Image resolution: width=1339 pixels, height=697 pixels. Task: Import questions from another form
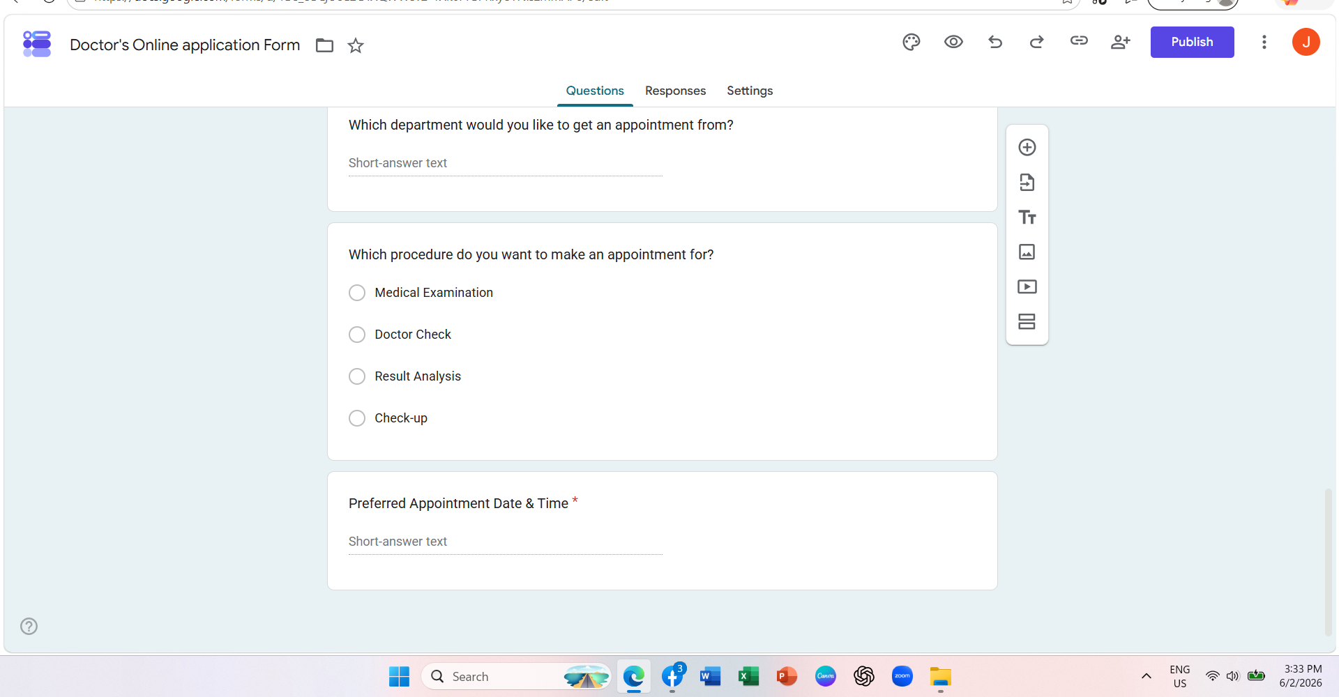pyautogui.click(x=1027, y=182)
